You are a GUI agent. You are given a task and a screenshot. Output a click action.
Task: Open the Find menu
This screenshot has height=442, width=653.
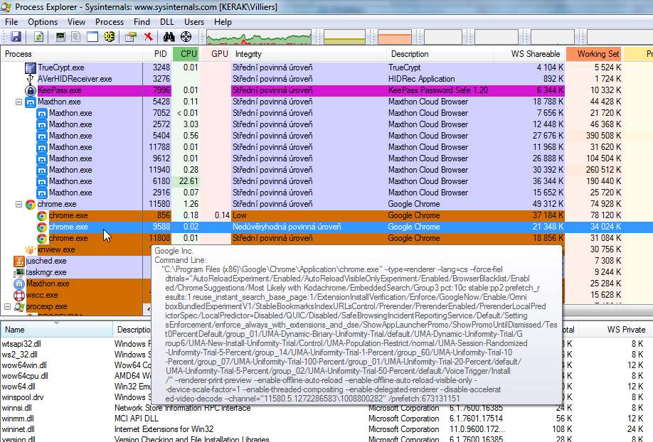[x=142, y=22]
